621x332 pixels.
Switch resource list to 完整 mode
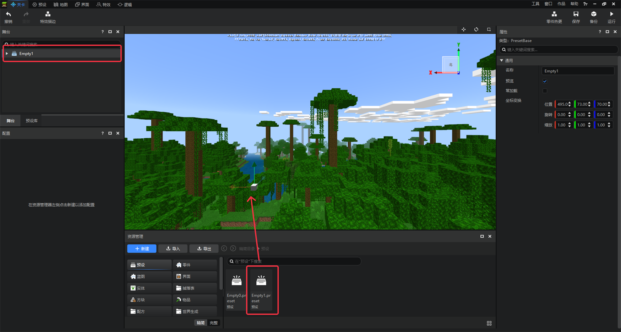coord(214,323)
